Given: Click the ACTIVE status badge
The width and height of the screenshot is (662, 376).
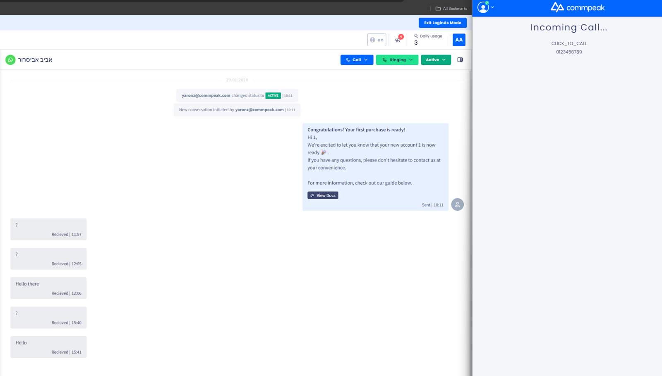Looking at the screenshot, I should 273,95.
